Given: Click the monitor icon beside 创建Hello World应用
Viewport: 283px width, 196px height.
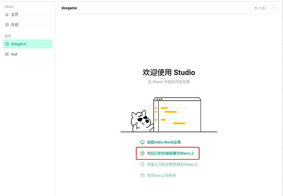Looking at the screenshot, I should (142, 142).
